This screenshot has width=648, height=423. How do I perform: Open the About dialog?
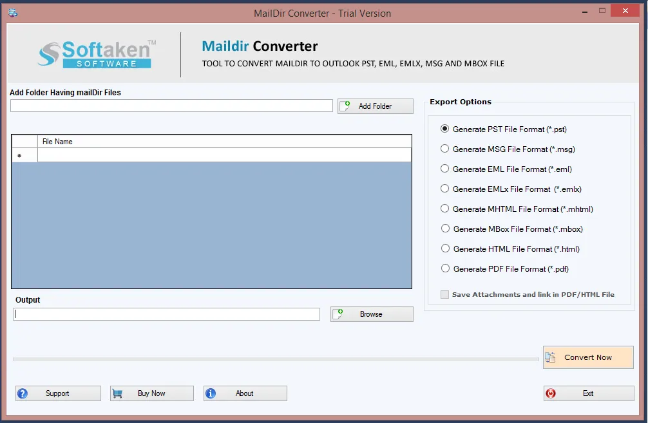[x=245, y=393]
